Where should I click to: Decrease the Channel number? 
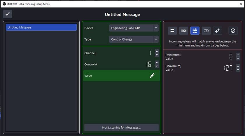157,55
